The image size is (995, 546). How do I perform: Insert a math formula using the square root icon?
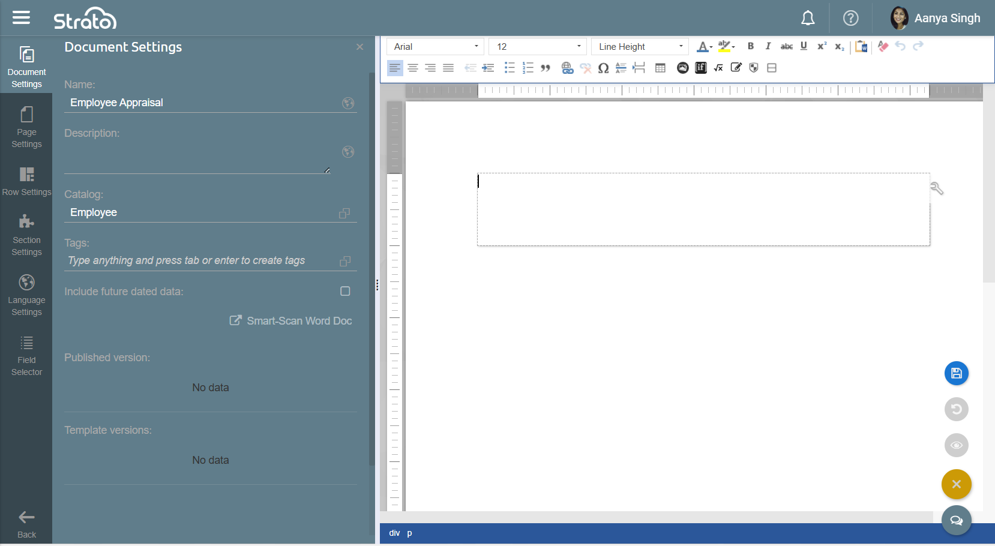(718, 68)
